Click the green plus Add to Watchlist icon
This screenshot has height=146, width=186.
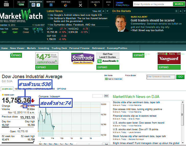click(x=107, y=79)
